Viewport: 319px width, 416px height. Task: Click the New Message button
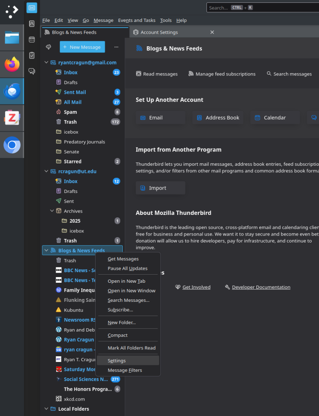[x=82, y=47]
